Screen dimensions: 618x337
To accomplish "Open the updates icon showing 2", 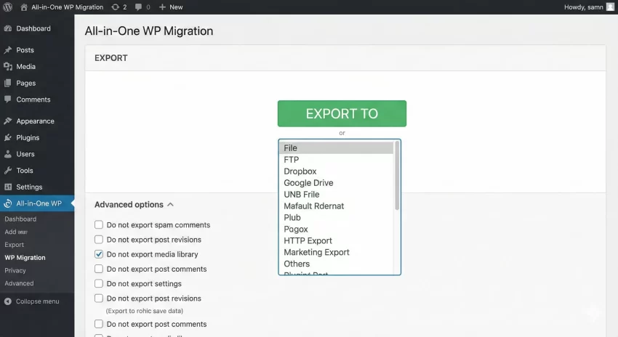I will (x=115, y=7).
